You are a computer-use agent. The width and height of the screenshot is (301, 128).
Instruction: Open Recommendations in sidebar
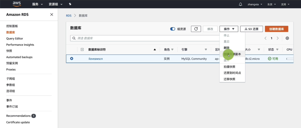[18, 116]
